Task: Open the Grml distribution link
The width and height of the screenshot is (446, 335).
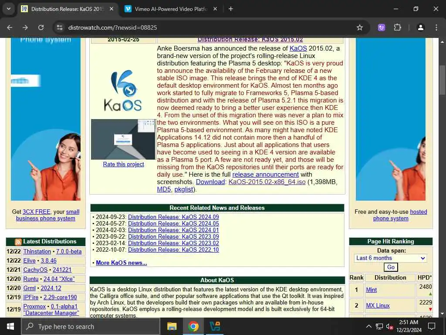Action: 29,288
